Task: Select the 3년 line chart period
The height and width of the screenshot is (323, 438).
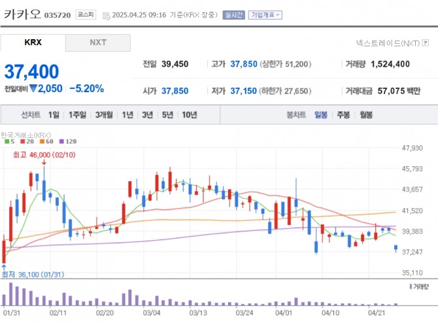Action: (147, 114)
